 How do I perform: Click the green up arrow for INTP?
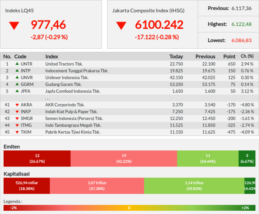pyautogui.click(x=17, y=71)
